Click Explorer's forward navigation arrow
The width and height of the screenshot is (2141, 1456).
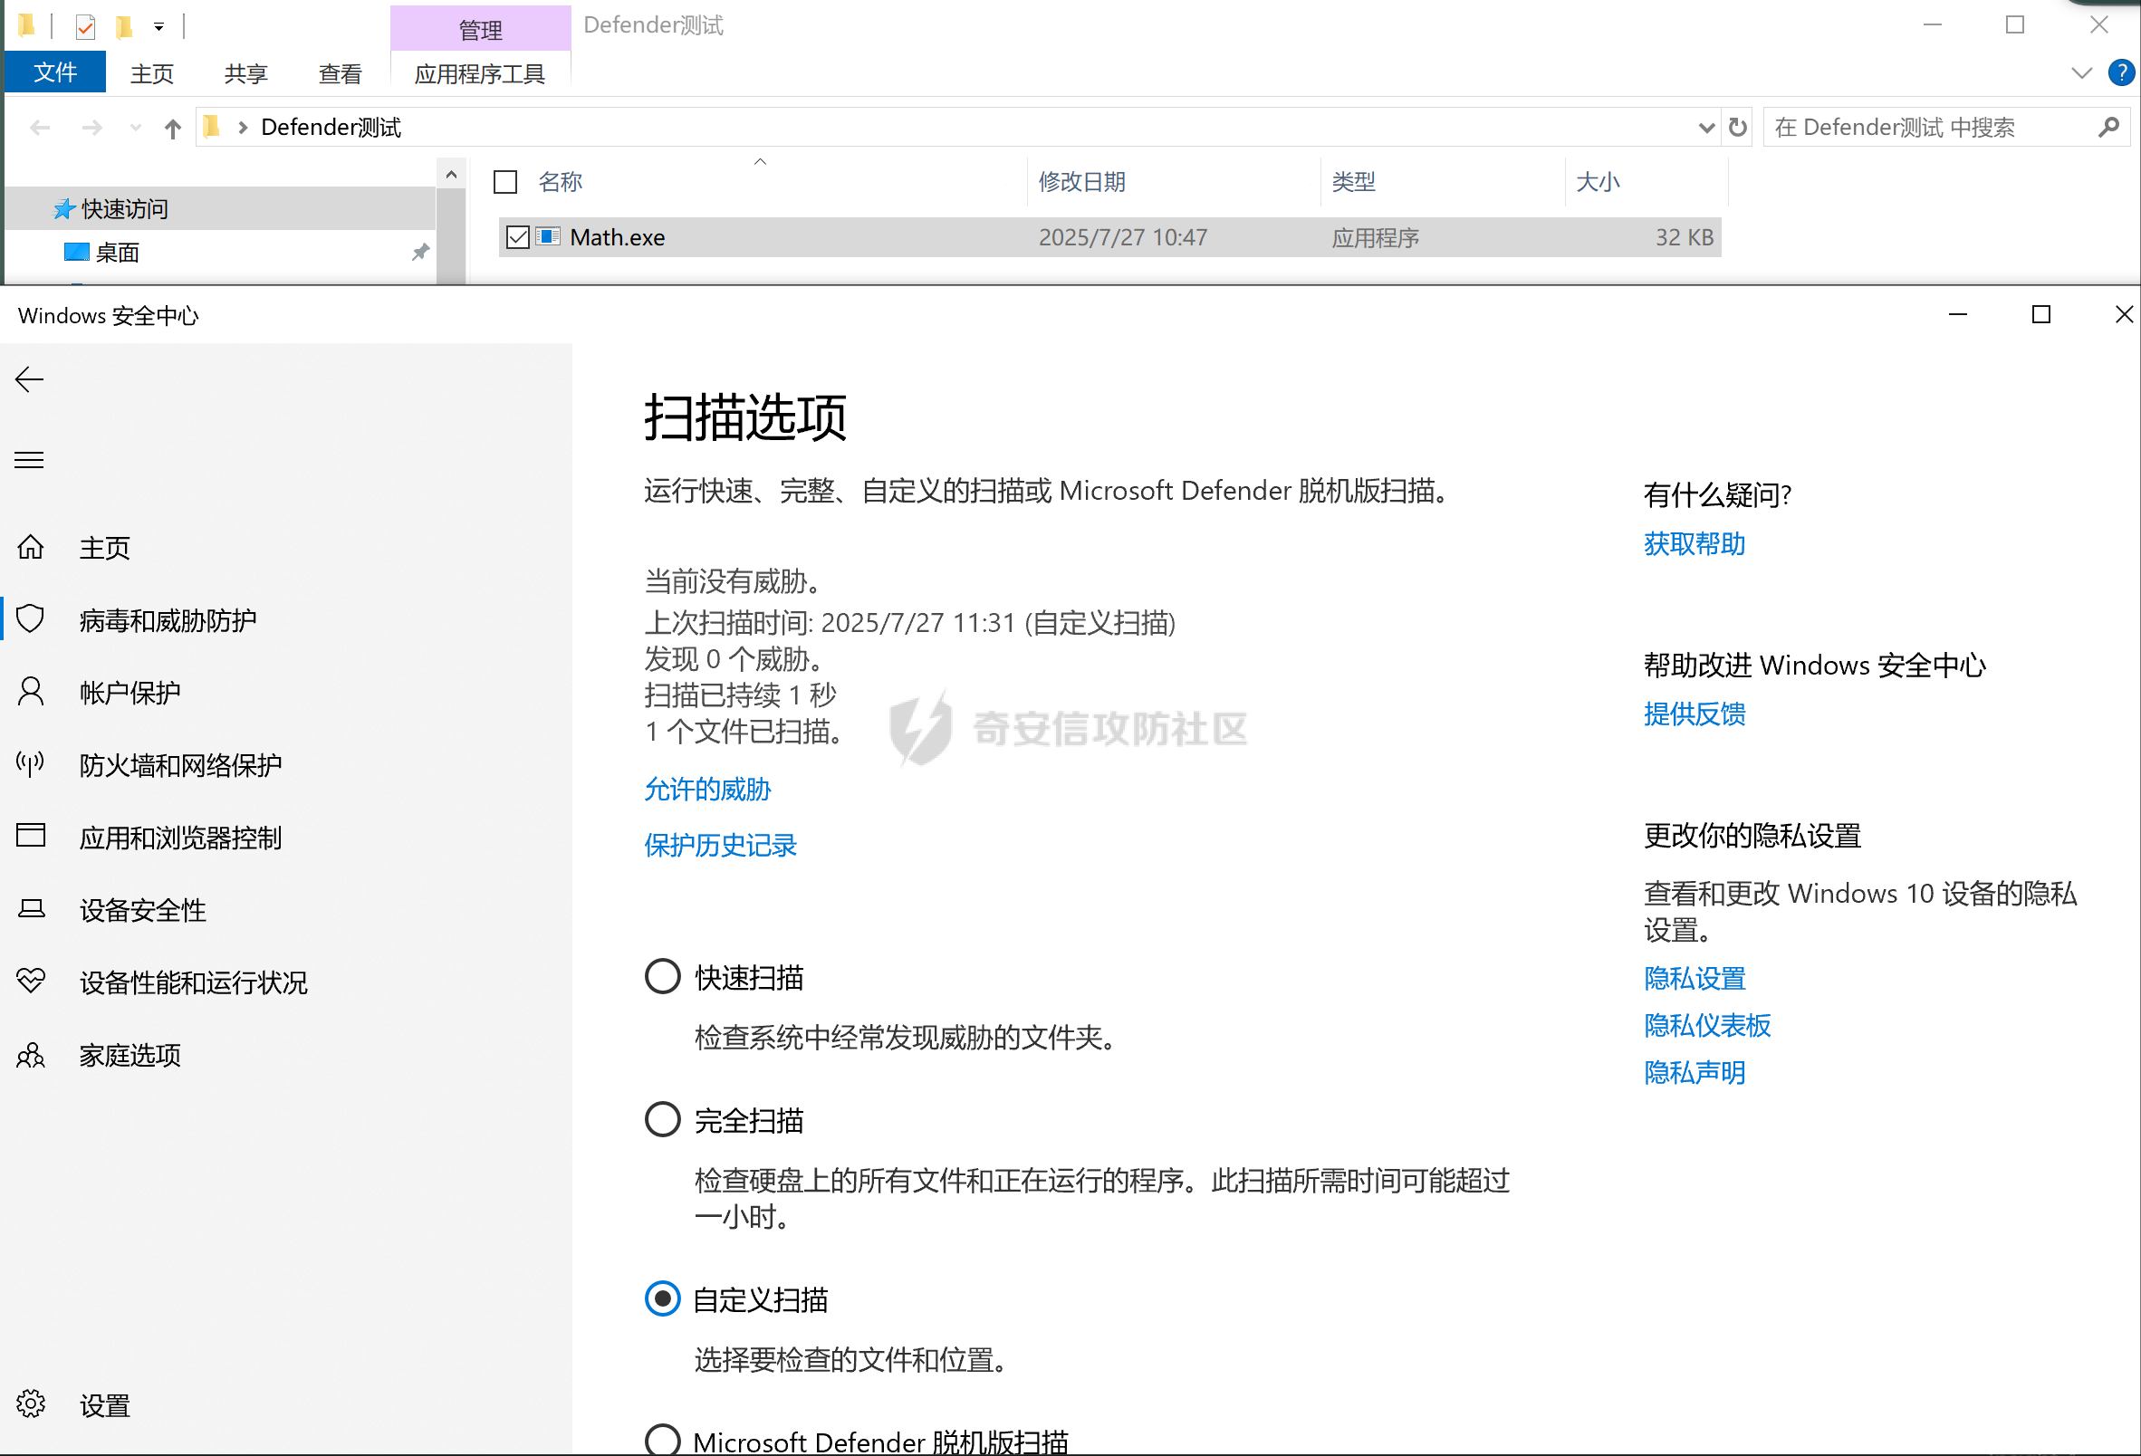coord(91,127)
